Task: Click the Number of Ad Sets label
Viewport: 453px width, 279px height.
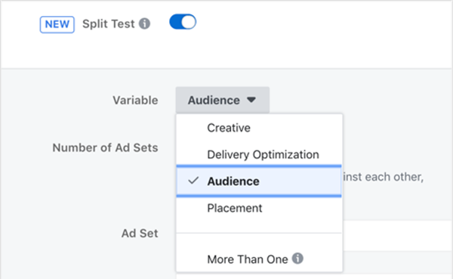Action: tap(105, 147)
